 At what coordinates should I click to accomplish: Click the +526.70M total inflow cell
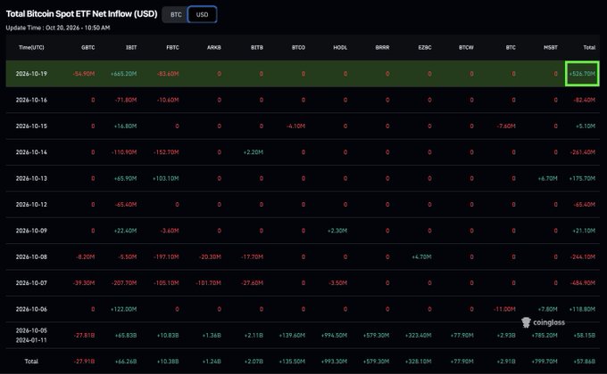pos(582,73)
